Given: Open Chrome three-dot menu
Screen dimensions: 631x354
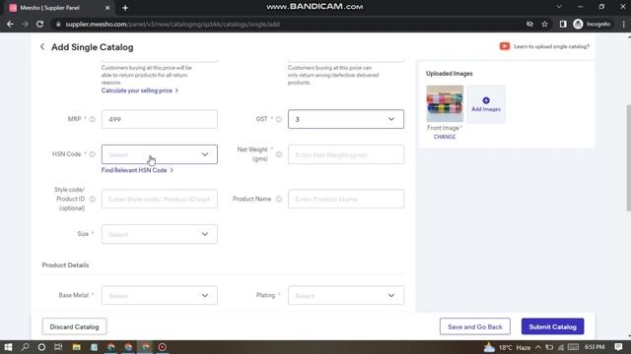Looking at the screenshot, I should point(623,24).
